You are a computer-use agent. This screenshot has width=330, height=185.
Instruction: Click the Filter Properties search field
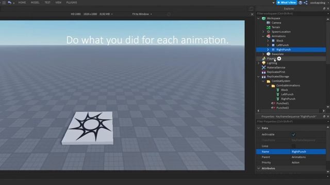click(x=291, y=121)
